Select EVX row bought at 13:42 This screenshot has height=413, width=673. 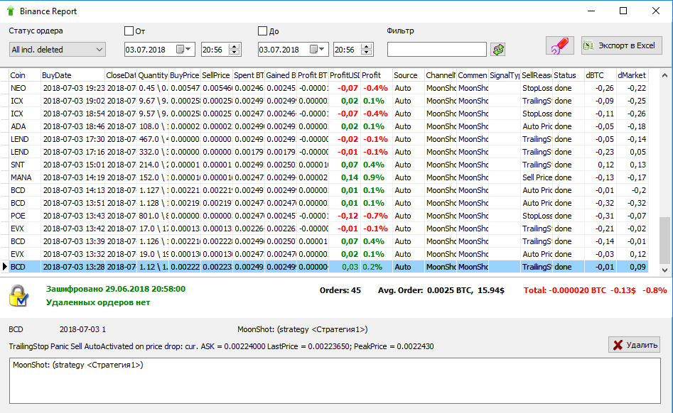[x=328, y=228]
